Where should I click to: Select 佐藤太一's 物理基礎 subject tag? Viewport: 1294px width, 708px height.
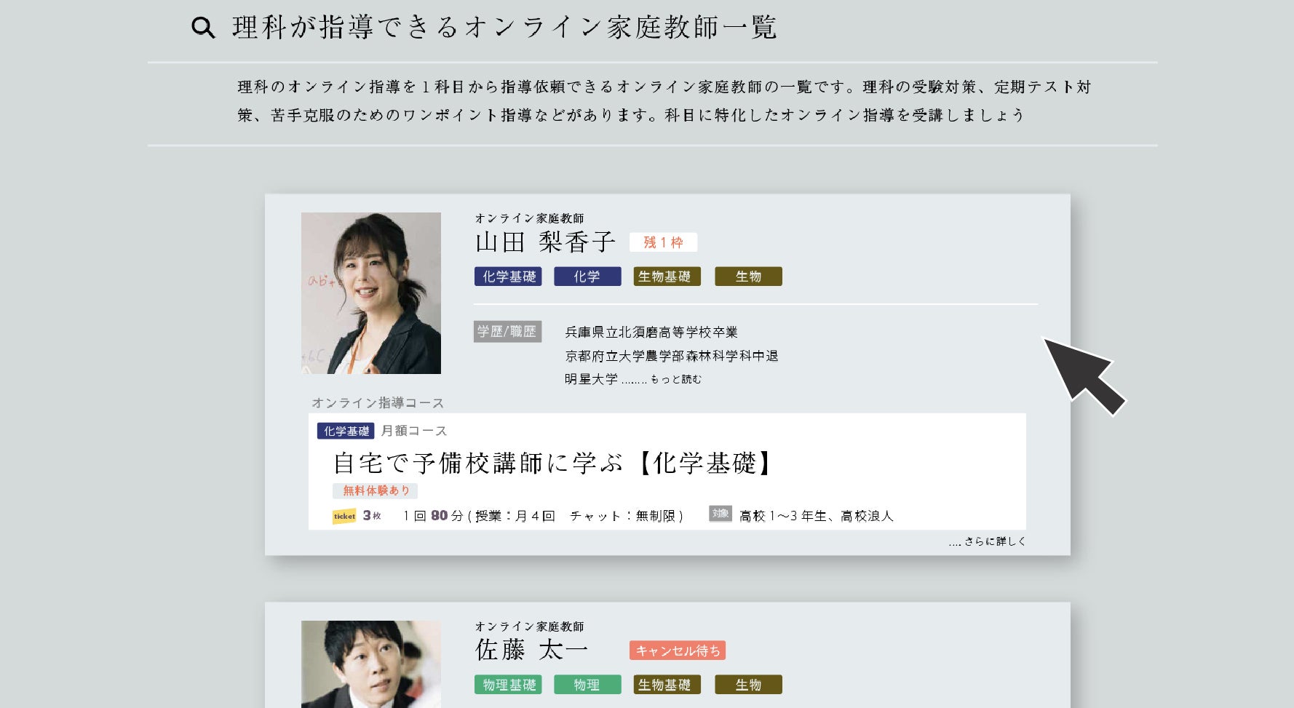[508, 685]
